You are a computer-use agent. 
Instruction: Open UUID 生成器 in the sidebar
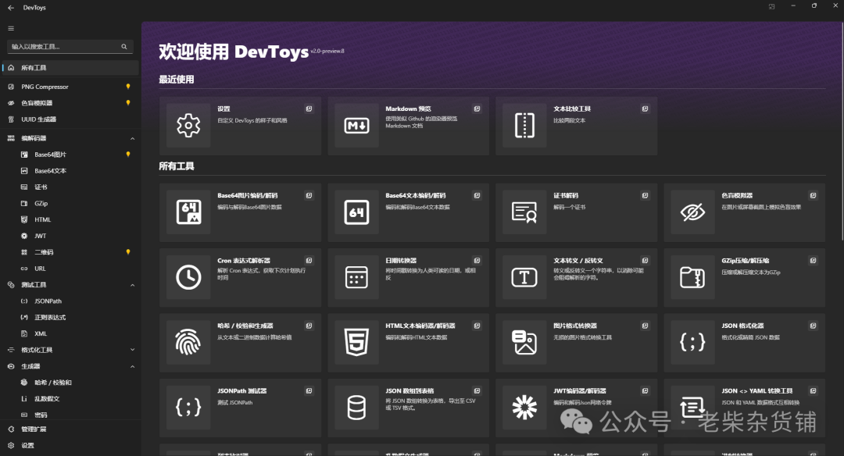70,119
